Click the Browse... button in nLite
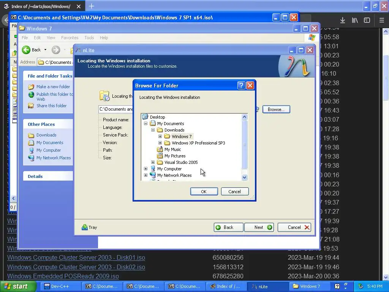Screen dimensions: 389x292 [276, 109]
